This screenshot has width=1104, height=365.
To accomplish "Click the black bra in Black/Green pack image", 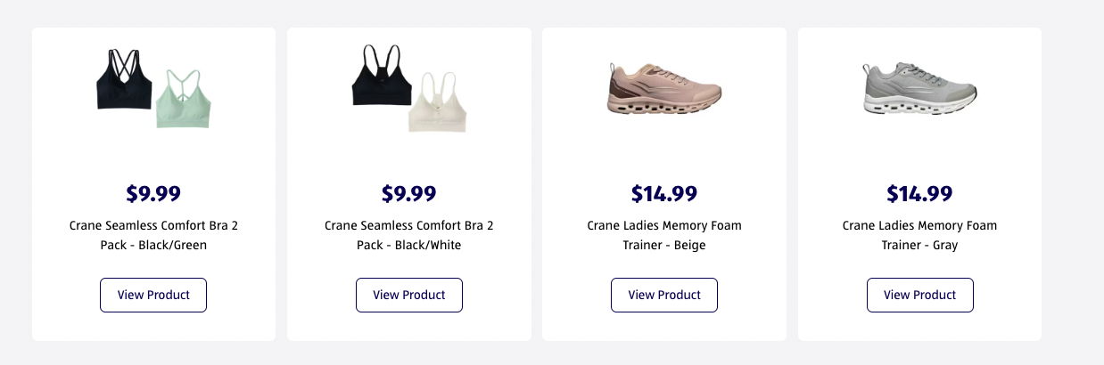I will click(x=125, y=80).
